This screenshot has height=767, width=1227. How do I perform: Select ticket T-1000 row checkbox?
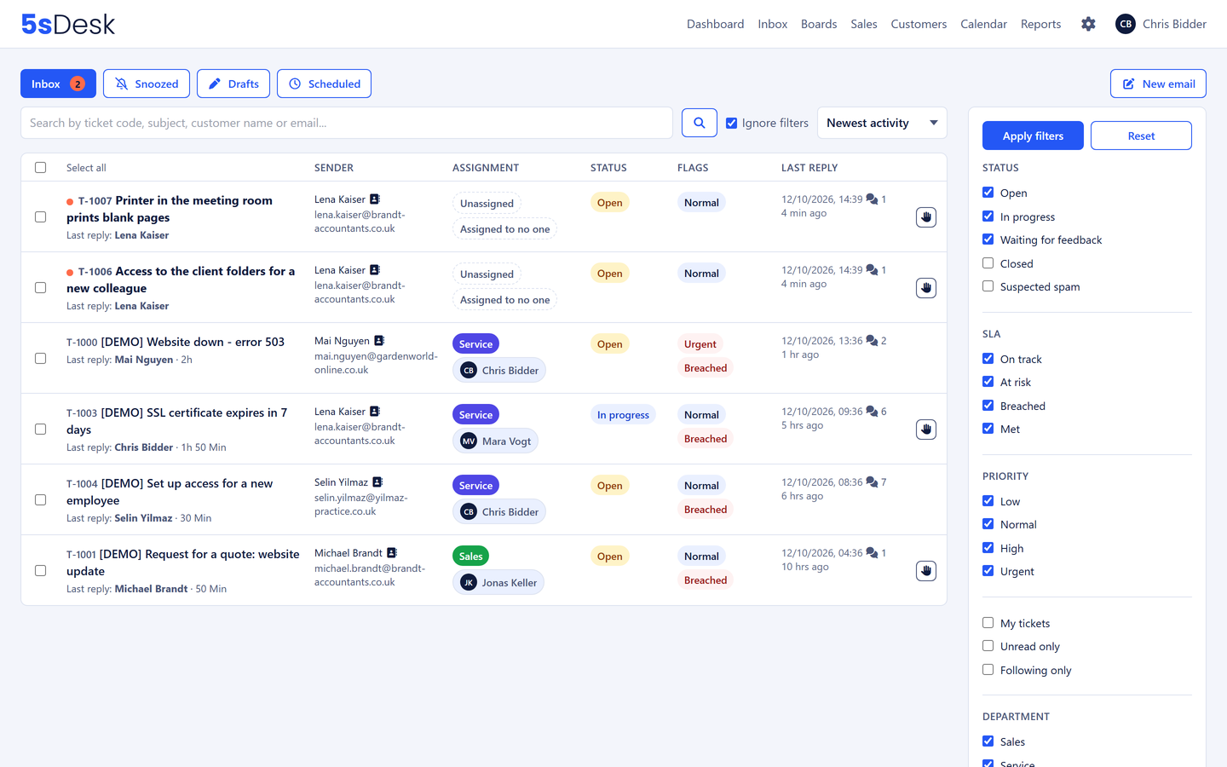(40, 359)
